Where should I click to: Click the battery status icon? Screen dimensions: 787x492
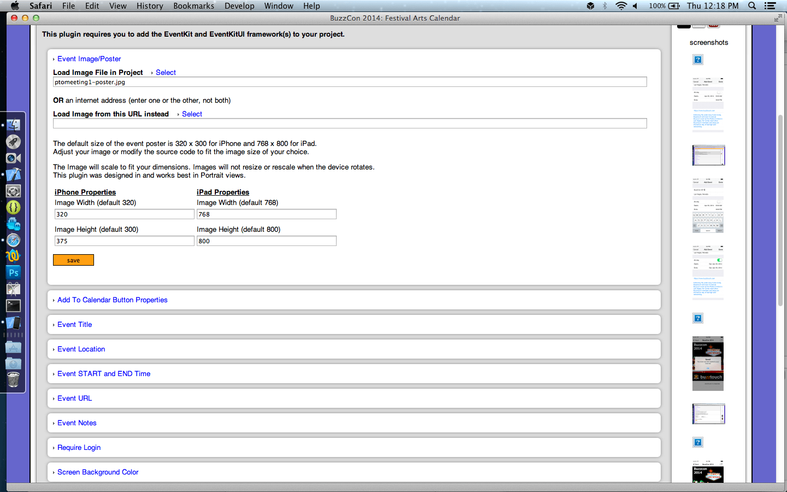(674, 6)
